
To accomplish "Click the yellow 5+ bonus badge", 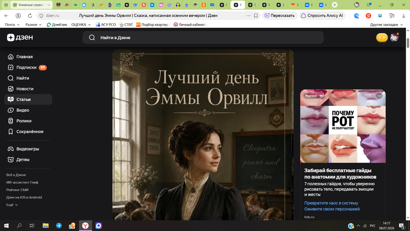I will (x=382, y=38).
